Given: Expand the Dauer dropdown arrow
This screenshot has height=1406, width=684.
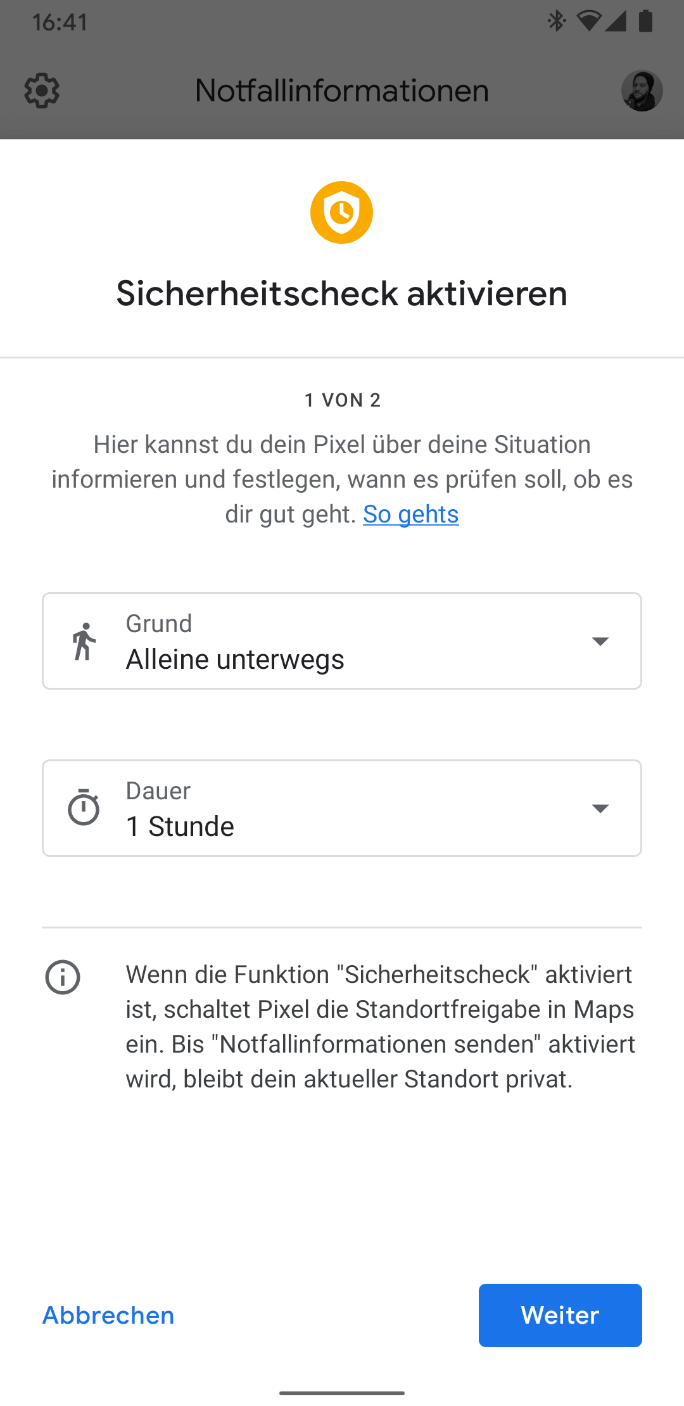Looking at the screenshot, I should (x=600, y=808).
